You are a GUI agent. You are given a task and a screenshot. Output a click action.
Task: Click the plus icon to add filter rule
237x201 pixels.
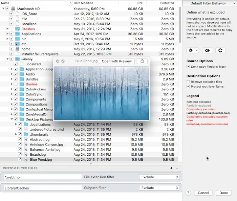[171, 168]
